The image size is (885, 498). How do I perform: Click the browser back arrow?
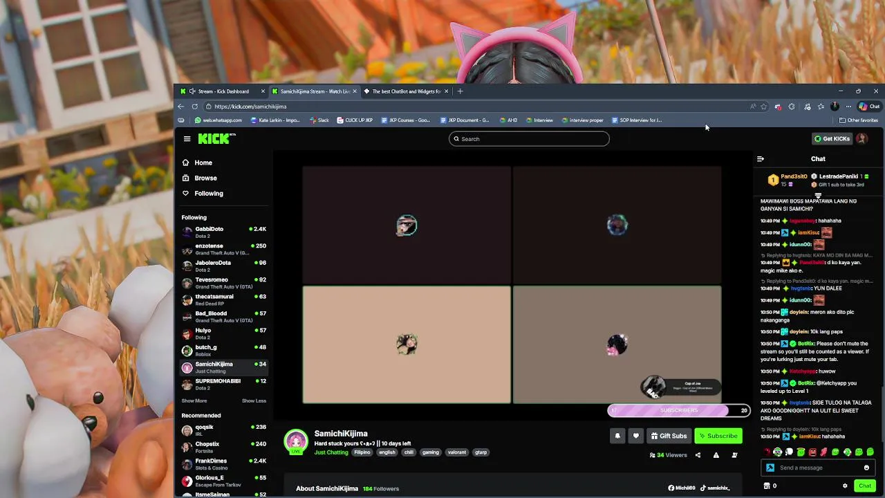click(x=181, y=107)
